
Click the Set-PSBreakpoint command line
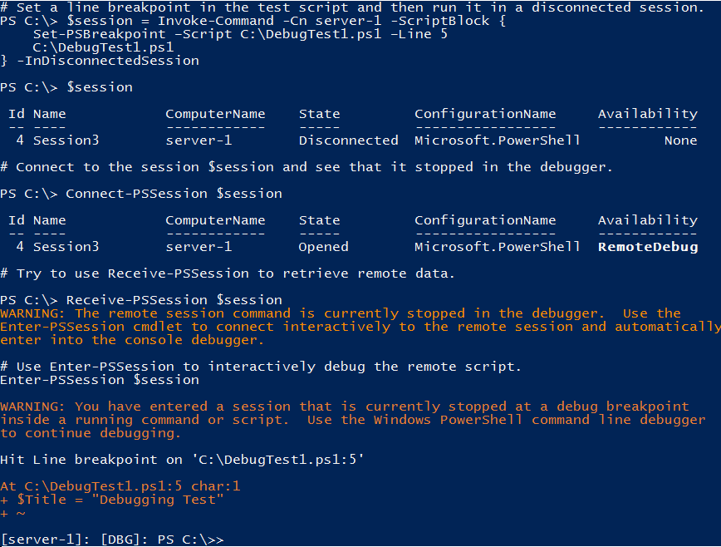[240, 34]
